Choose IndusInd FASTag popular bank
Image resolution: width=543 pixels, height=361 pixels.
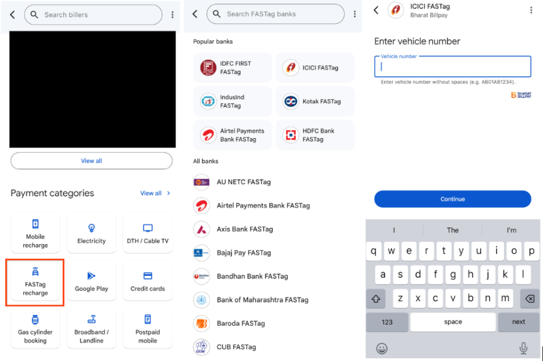(233, 102)
